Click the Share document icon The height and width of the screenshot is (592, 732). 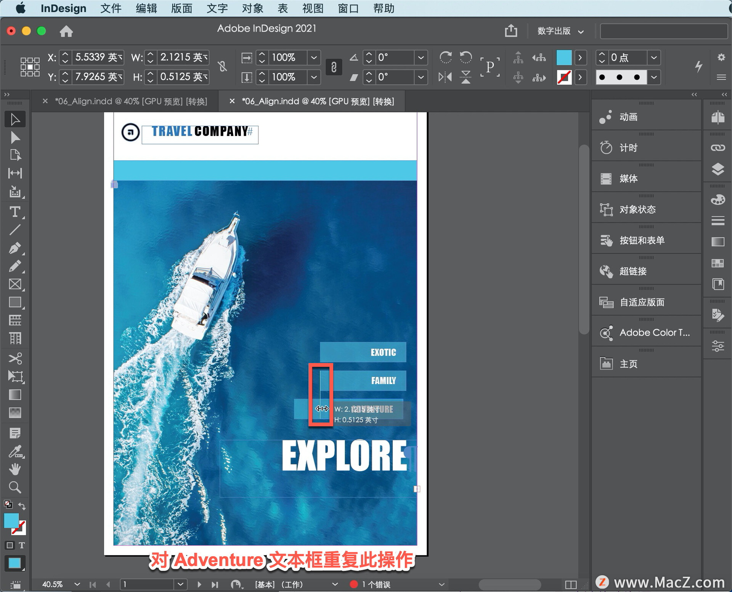coord(511,30)
